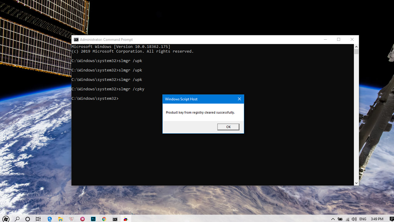Open the Action Center notifications
The height and width of the screenshot is (222, 394).
(x=391, y=219)
